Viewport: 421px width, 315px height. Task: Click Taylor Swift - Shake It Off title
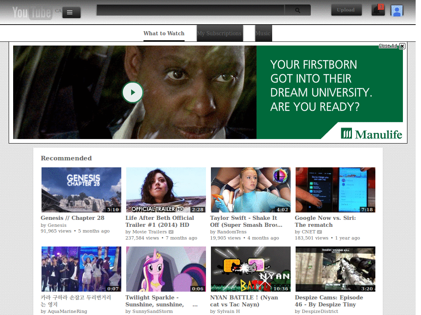coord(246,221)
